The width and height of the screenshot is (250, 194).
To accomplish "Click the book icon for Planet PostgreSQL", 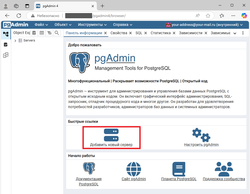I will pos(179,169).
